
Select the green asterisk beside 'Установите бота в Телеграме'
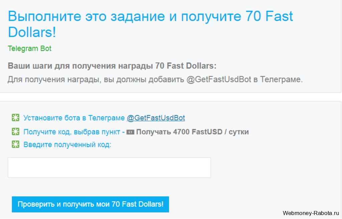(15, 118)
